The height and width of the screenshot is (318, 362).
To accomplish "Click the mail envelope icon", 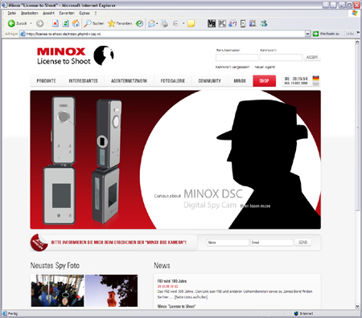I will click(x=151, y=23).
